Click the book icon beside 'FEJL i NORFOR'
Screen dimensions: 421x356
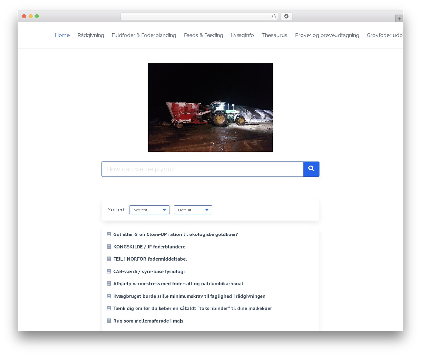tap(109, 259)
